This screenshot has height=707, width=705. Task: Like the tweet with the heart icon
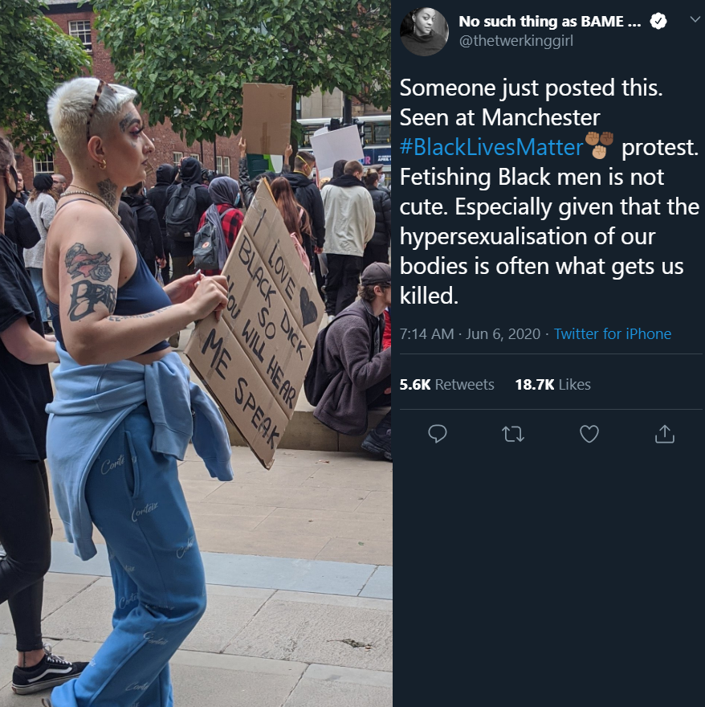click(589, 434)
